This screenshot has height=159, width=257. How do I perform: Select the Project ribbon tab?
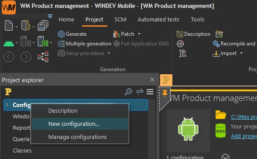[x=94, y=20]
